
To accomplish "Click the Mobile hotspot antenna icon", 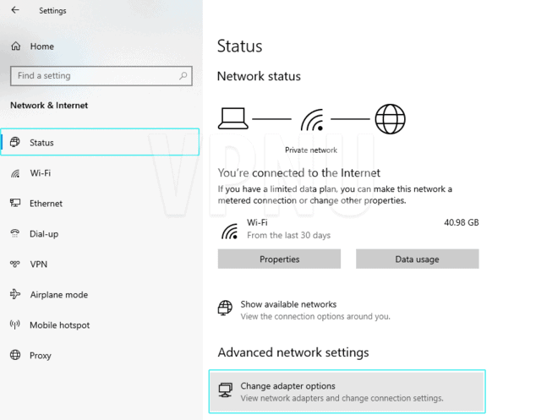I will pyautogui.click(x=15, y=325).
